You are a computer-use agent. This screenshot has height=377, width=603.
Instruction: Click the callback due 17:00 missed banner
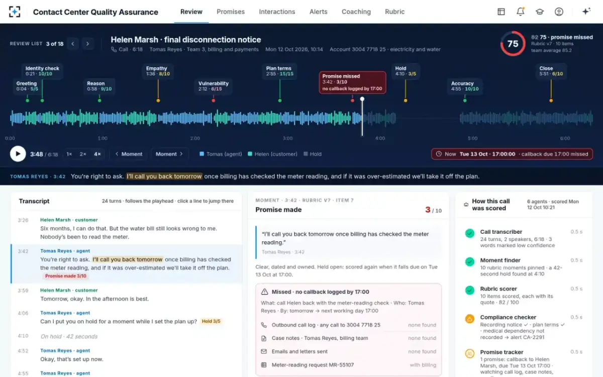point(512,154)
